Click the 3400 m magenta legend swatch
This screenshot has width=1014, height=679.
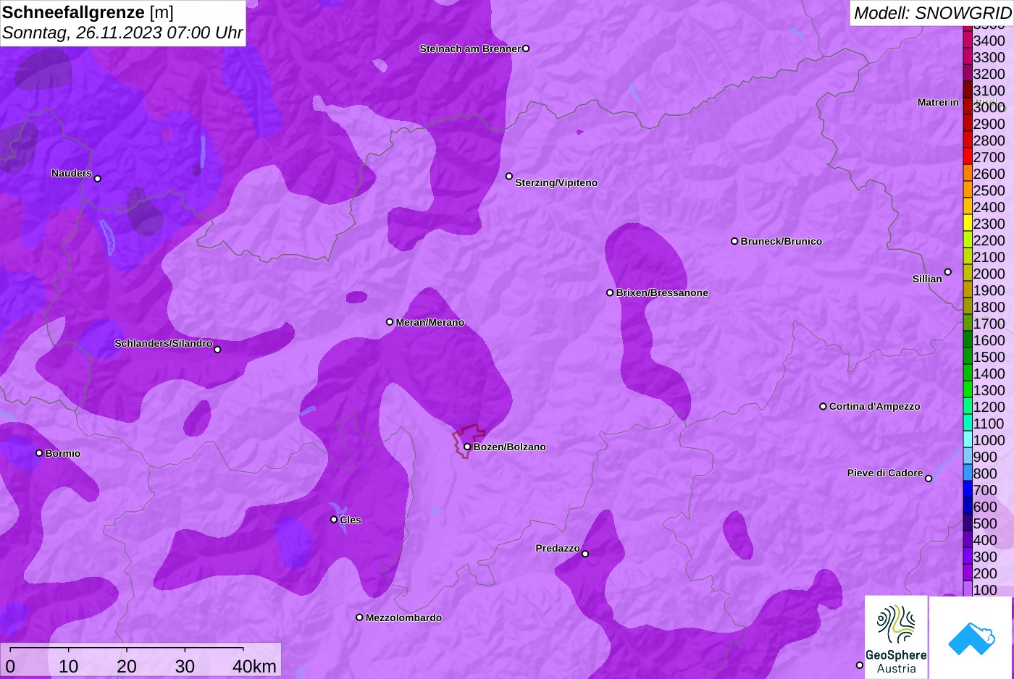tap(967, 39)
